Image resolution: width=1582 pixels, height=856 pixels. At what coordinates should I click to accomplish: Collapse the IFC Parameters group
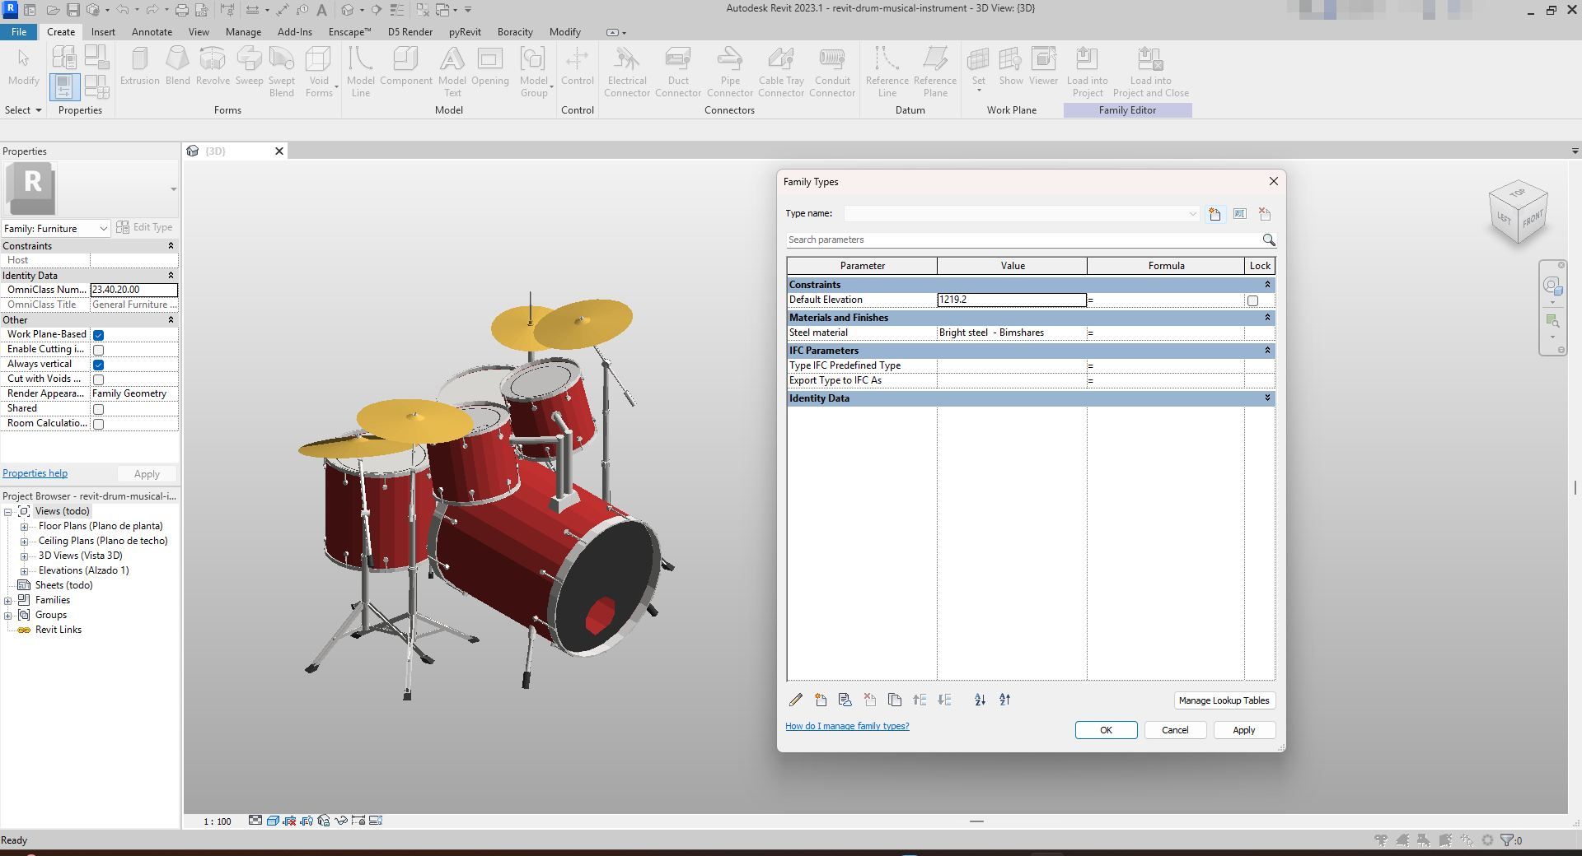point(1267,351)
